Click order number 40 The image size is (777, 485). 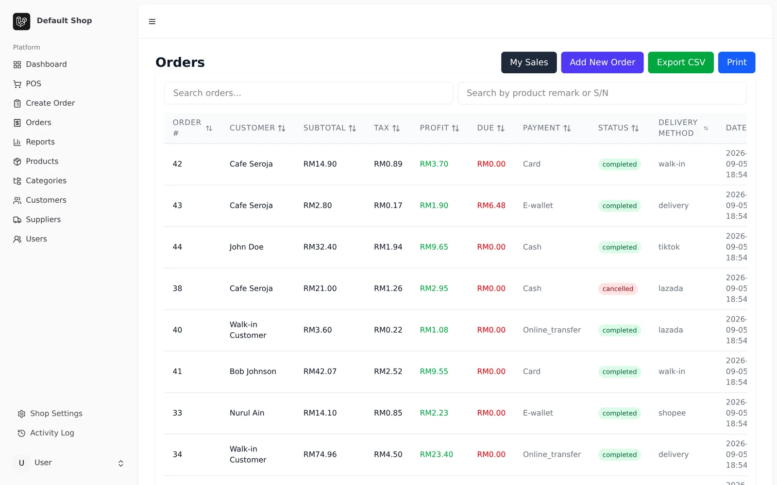(x=177, y=330)
